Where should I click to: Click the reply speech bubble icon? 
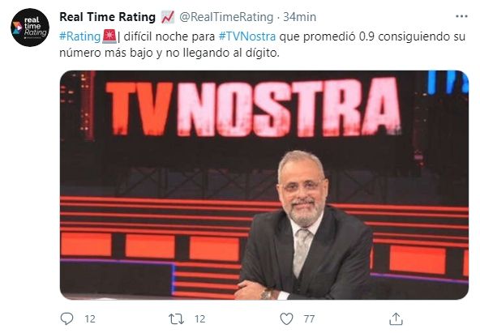pos(66,318)
